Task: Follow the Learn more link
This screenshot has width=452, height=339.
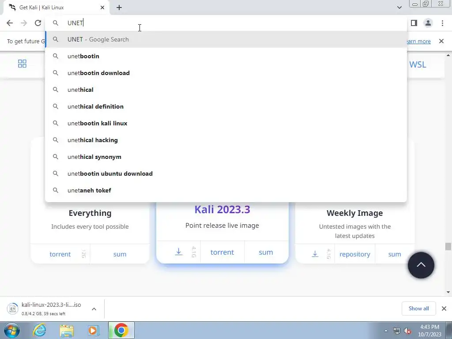Action: (x=418, y=41)
